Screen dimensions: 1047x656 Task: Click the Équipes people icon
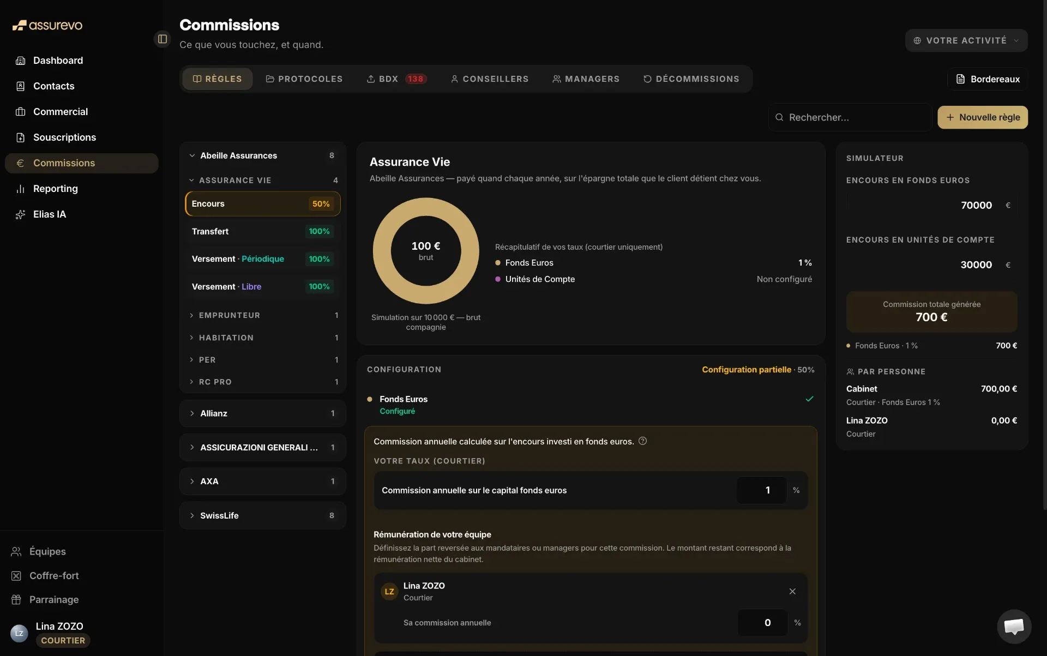16,551
